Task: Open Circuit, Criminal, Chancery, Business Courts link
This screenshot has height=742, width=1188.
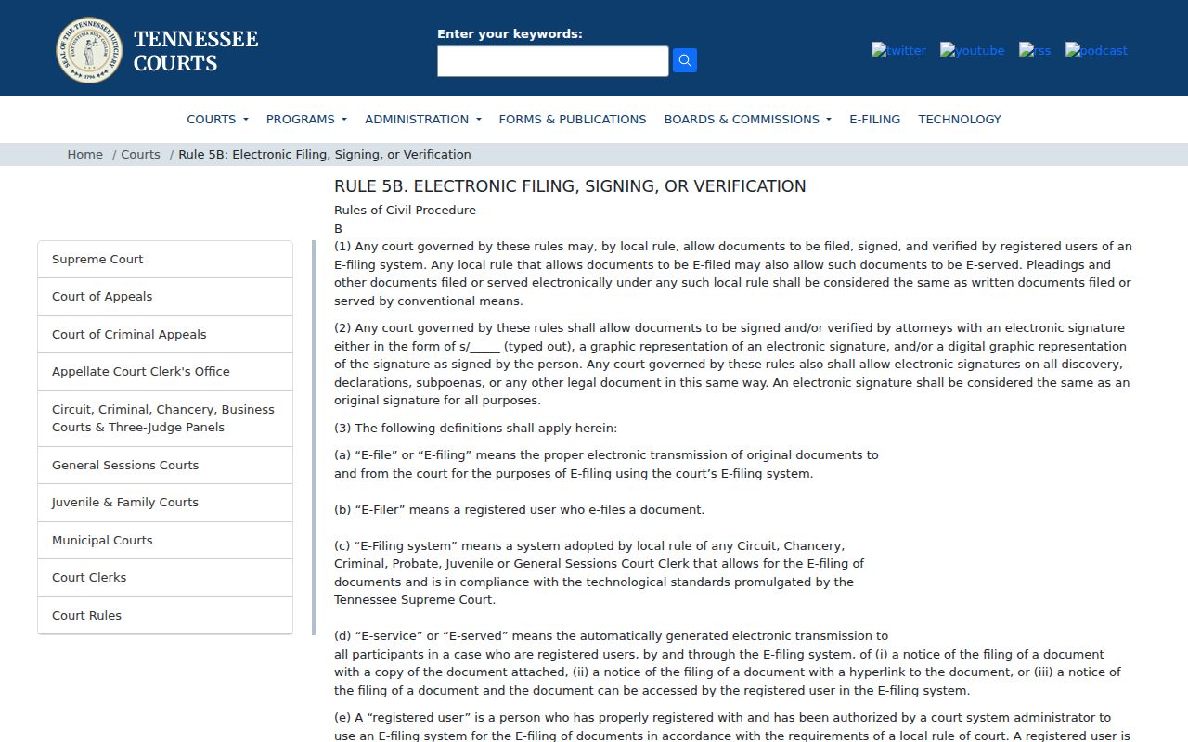Action: pos(165,418)
